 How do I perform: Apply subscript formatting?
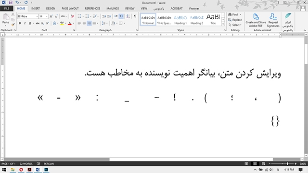[x=42, y=24]
